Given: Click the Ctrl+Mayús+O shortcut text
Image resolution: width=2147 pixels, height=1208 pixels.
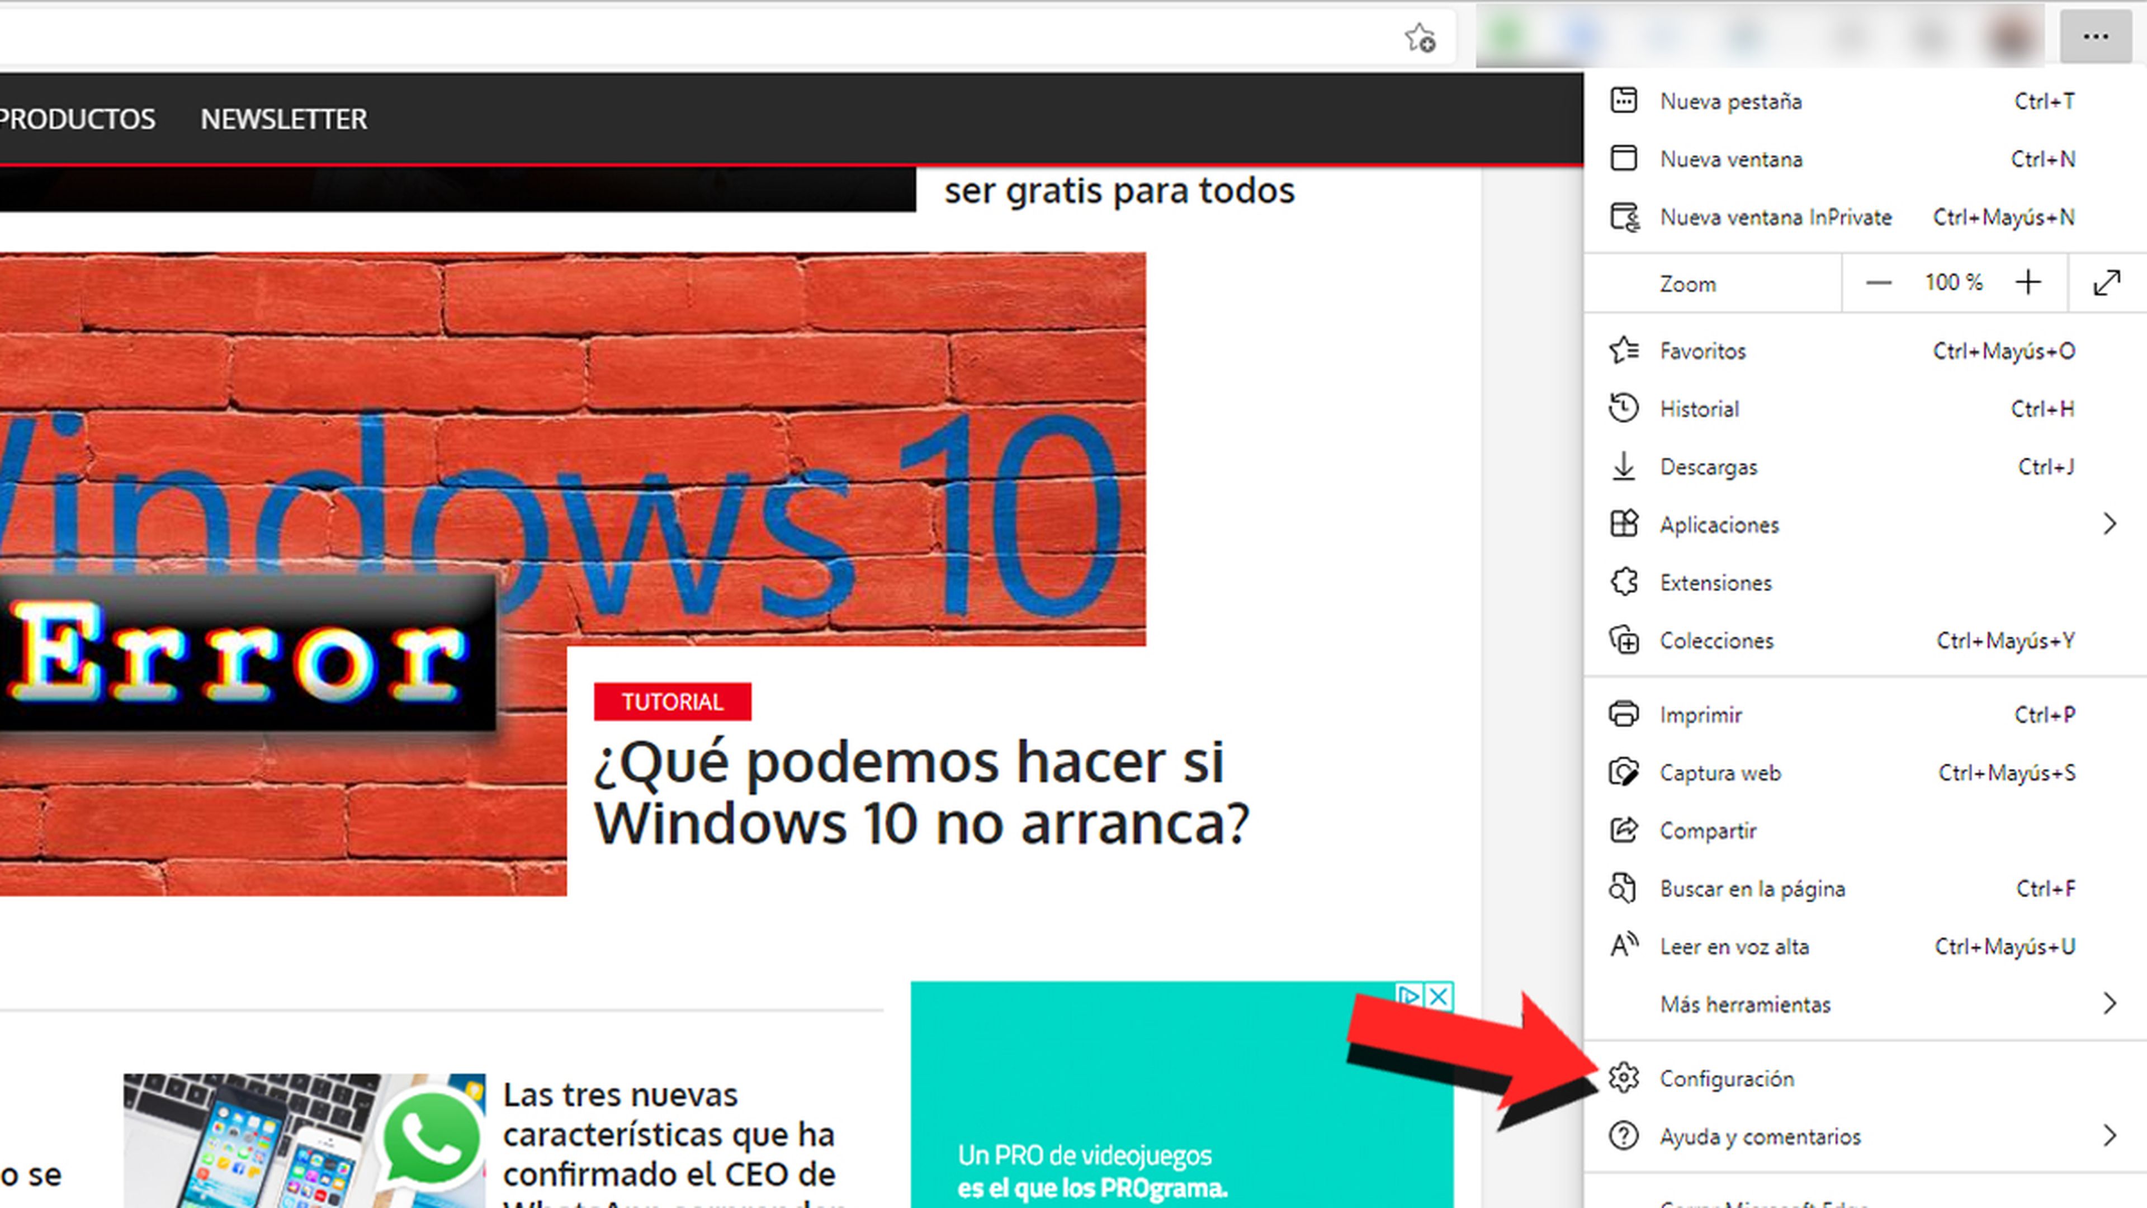Looking at the screenshot, I should coord(2004,351).
